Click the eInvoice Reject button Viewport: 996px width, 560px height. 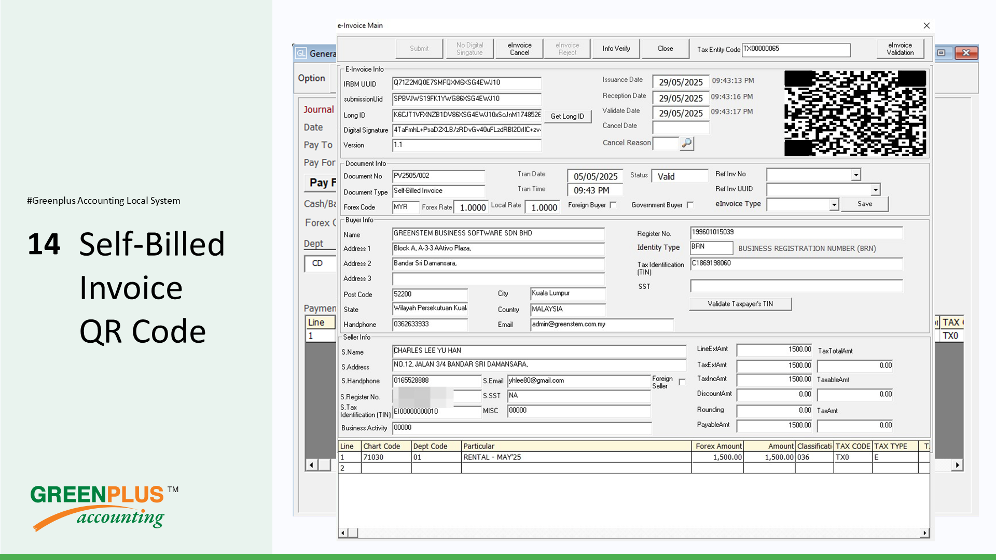point(567,49)
